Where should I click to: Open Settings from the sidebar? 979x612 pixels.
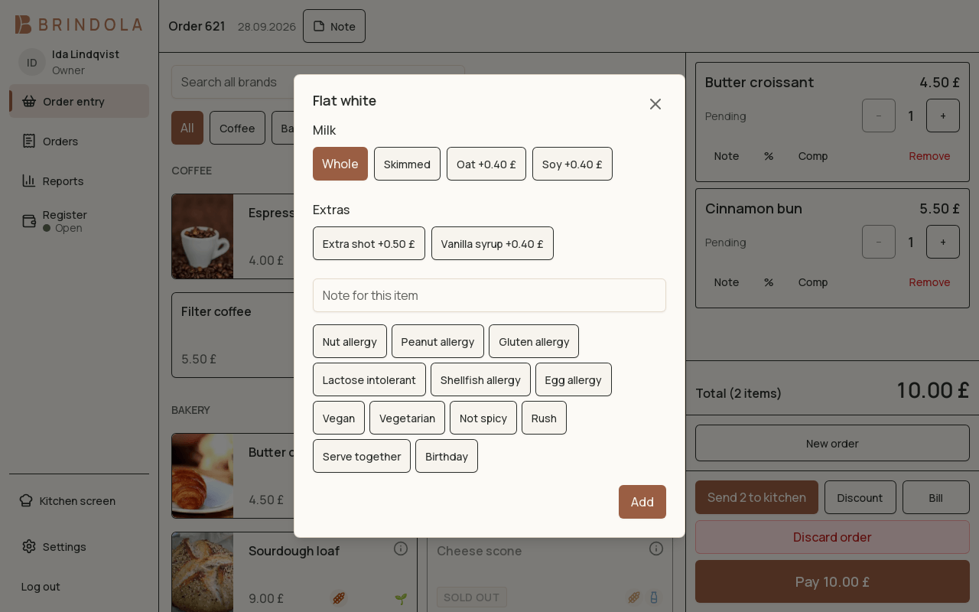click(x=80, y=546)
